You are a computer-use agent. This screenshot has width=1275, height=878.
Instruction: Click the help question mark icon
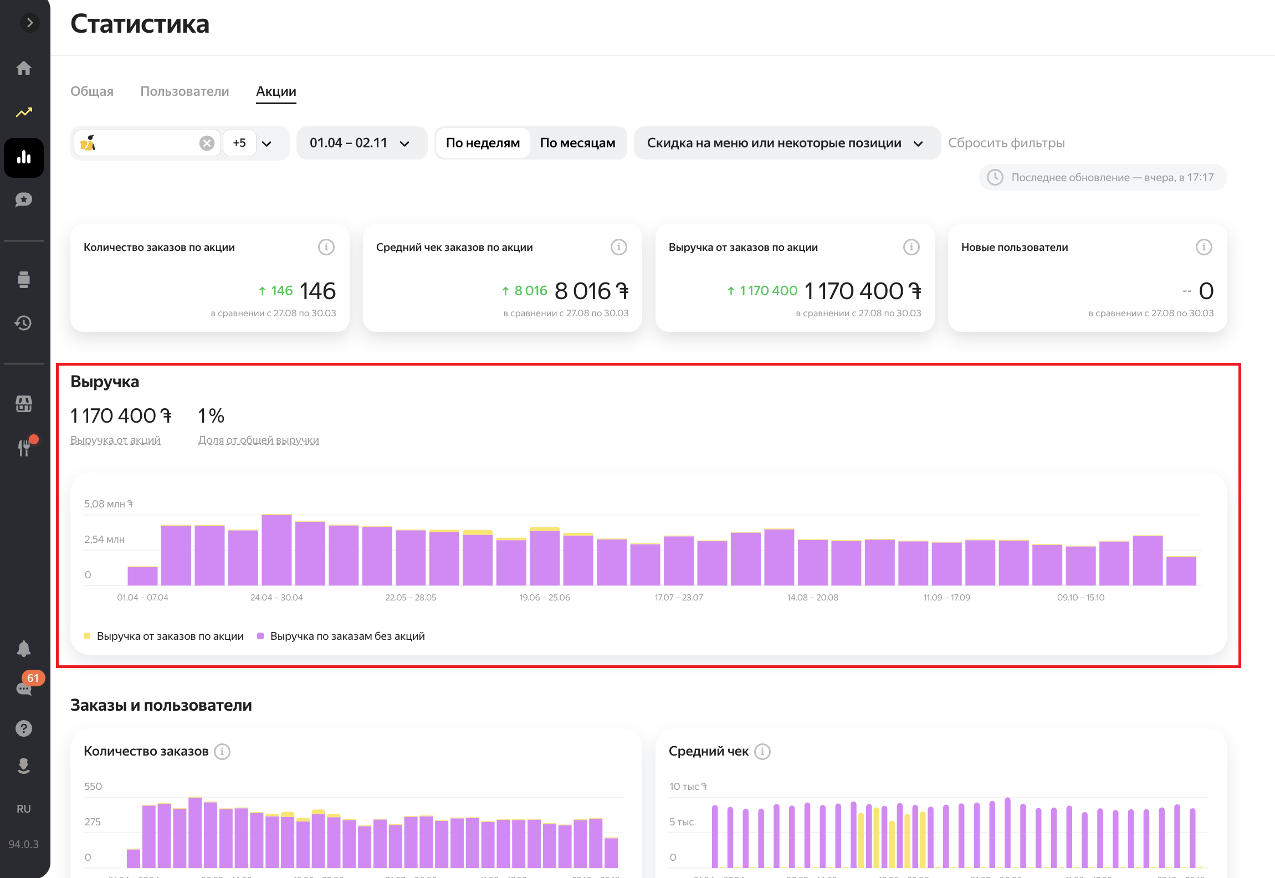[x=24, y=728]
